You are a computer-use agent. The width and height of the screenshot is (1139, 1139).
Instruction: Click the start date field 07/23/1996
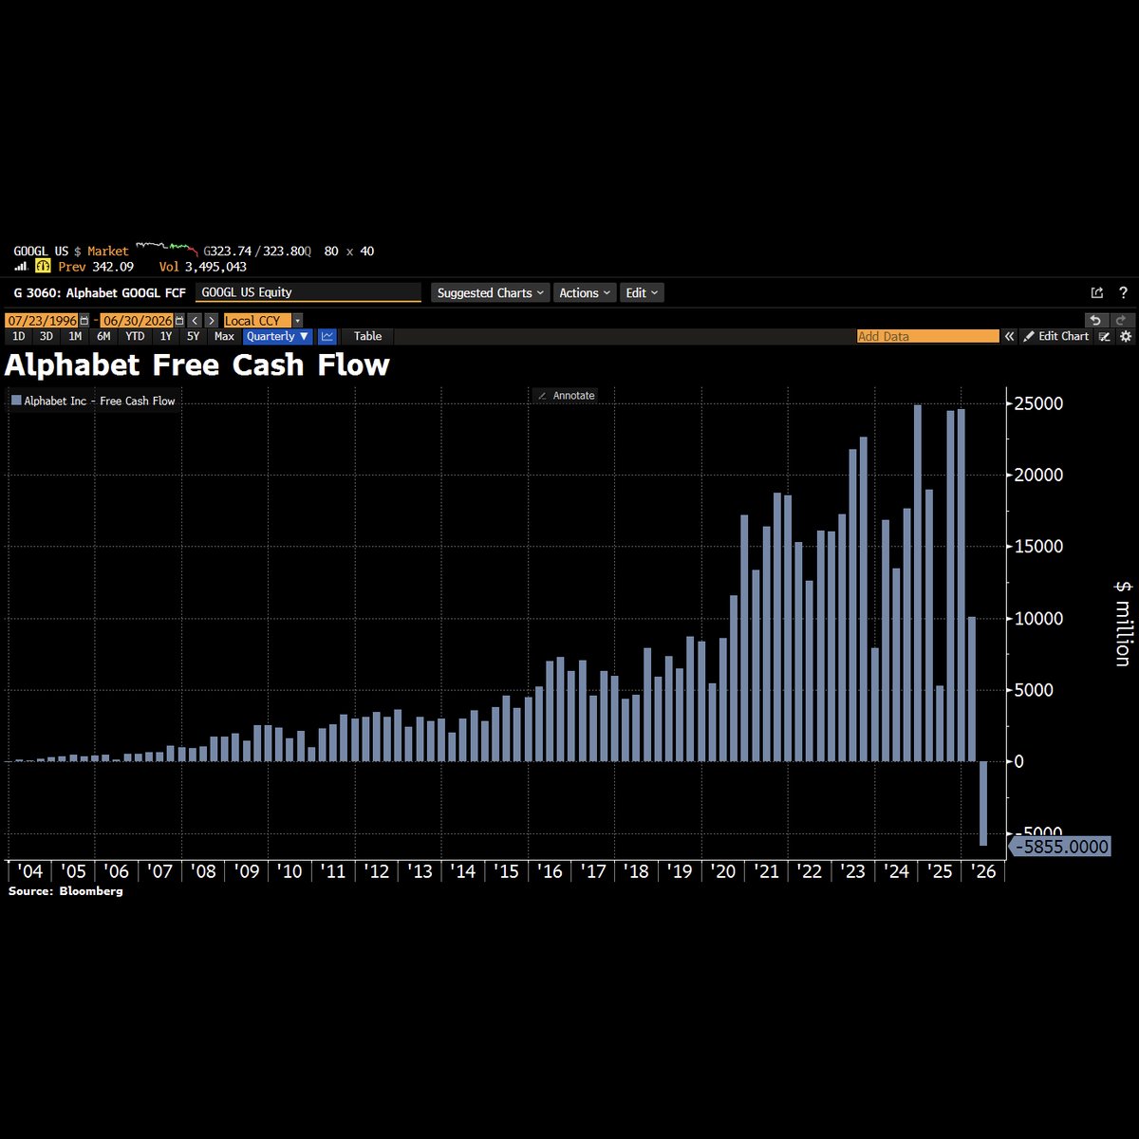tap(42, 321)
